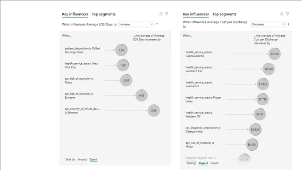Sort Cost per Discharge influencers by Count
The image size is (302, 170).
214,163
